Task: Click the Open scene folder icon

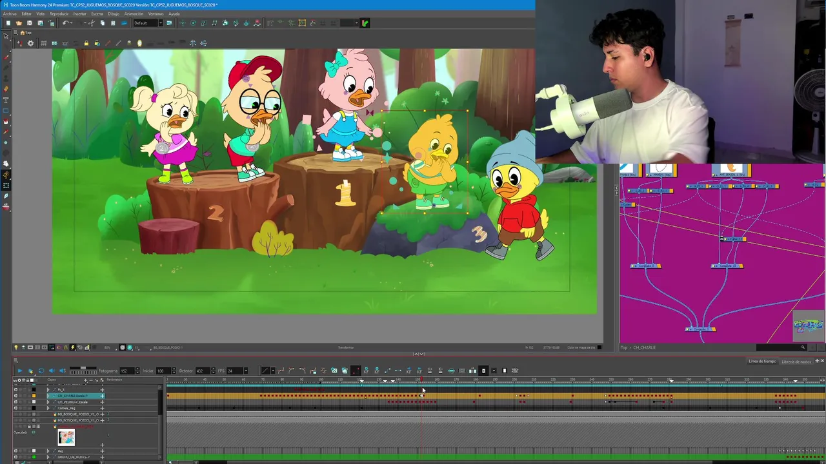Action: click(x=19, y=23)
